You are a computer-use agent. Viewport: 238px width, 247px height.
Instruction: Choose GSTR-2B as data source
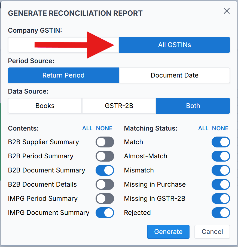tap(119, 106)
